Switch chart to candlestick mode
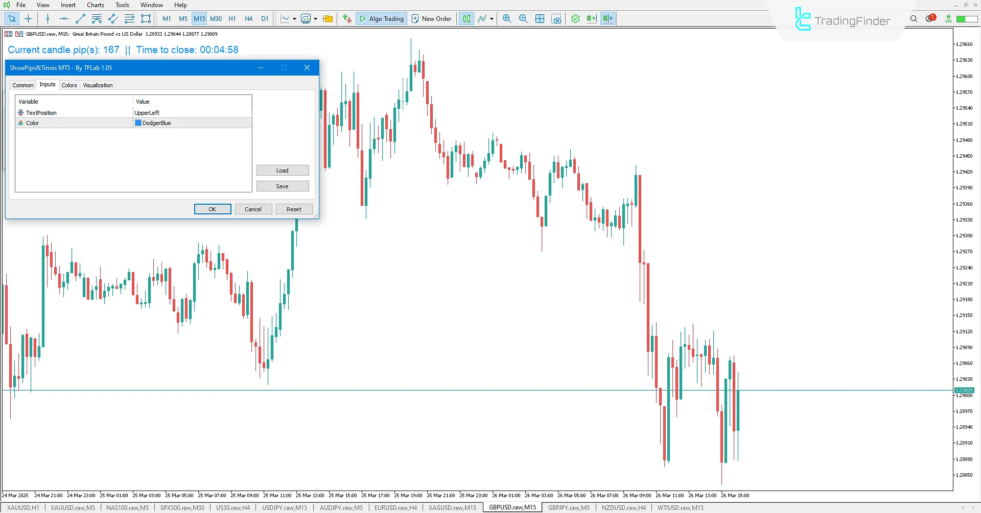Screen dimensions: 981x513 (x=465, y=19)
